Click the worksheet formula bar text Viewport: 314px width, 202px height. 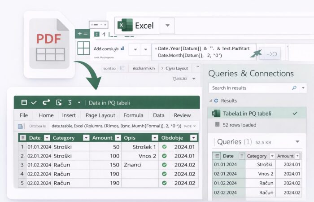point(116,126)
